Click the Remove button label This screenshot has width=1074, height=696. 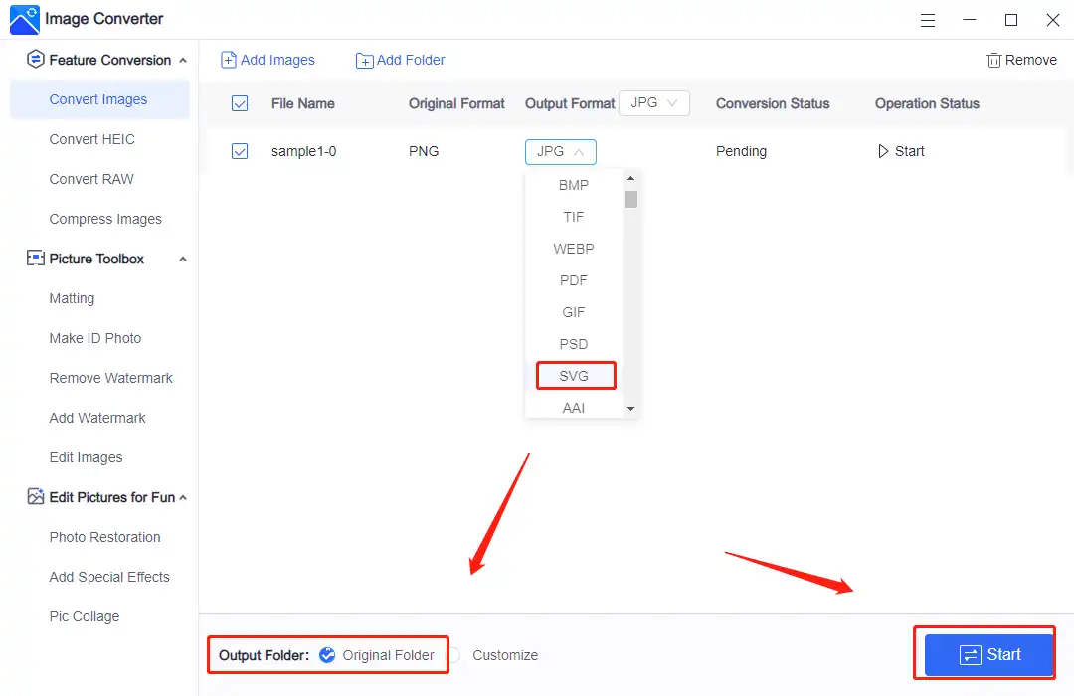coord(1031,61)
